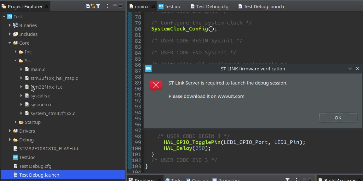
Task: Expand the Binaries node
Action: tap(10, 25)
